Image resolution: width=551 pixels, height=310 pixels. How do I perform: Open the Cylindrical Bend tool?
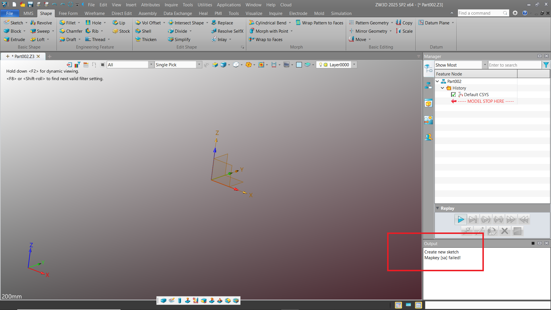[x=268, y=23]
